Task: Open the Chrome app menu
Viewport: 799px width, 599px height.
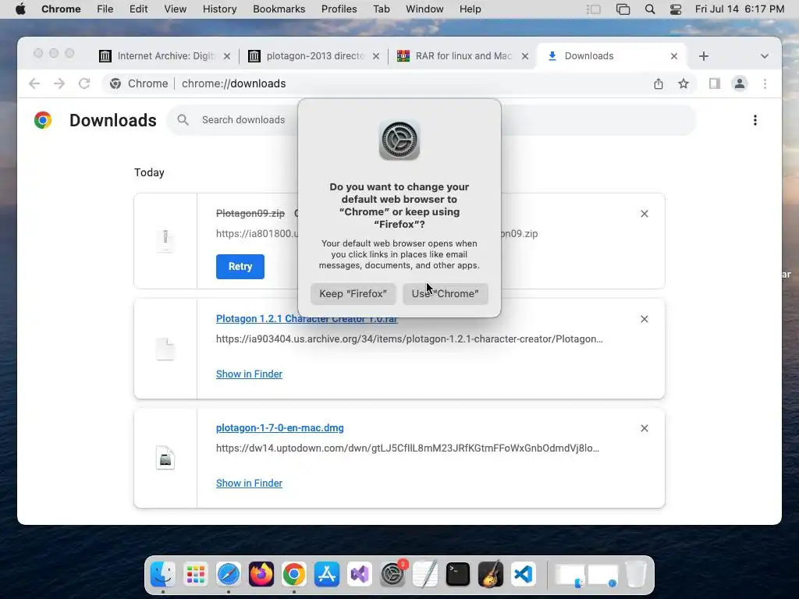Action: [61, 9]
